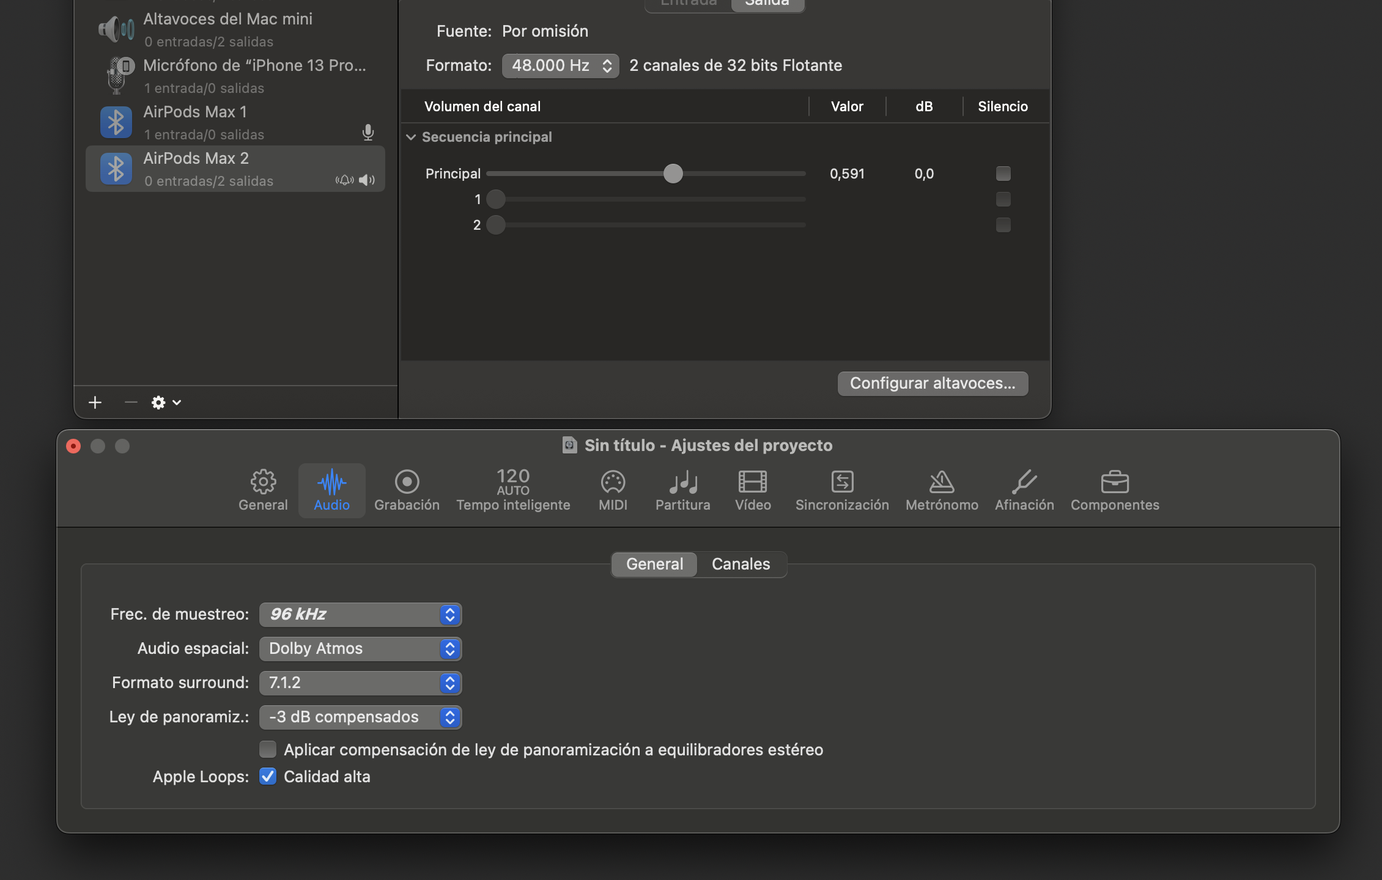
Task: Open the Metrónomo settings pane
Action: tap(942, 490)
